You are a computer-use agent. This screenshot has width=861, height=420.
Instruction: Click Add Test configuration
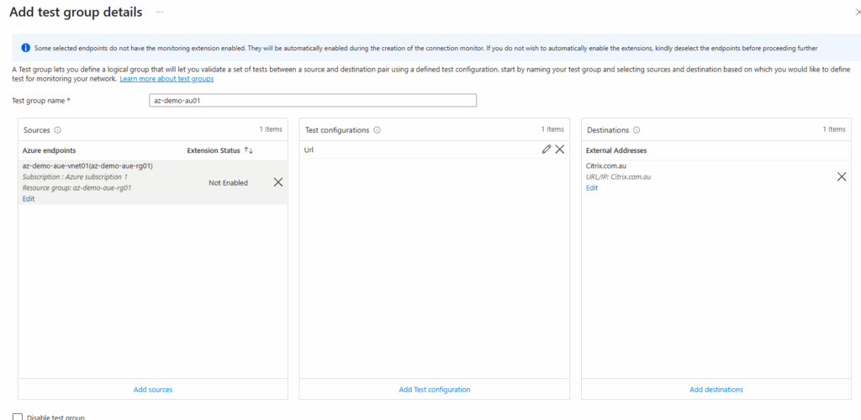[435, 390]
